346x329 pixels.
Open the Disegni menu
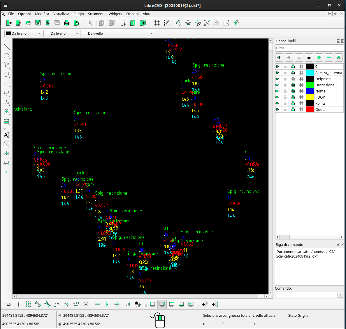click(x=132, y=14)
